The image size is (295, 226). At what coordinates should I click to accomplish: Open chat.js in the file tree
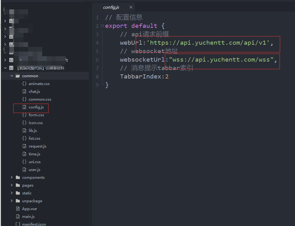[x=34, y=92]
